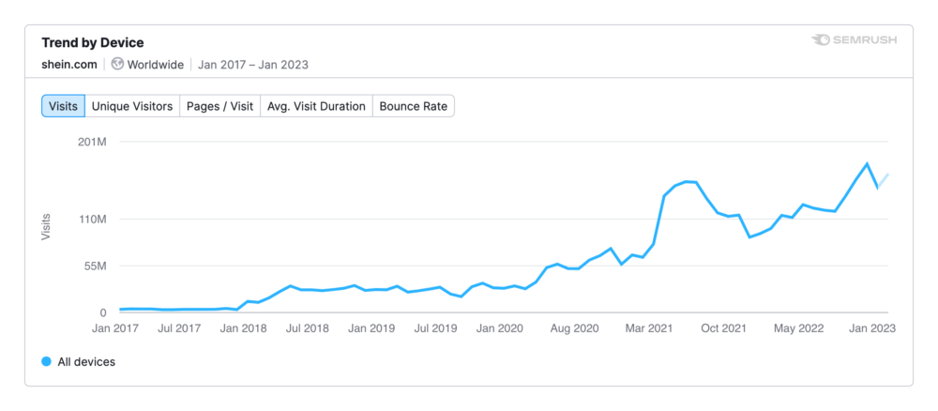Click the 55M y-axis label

pos(95,266)
